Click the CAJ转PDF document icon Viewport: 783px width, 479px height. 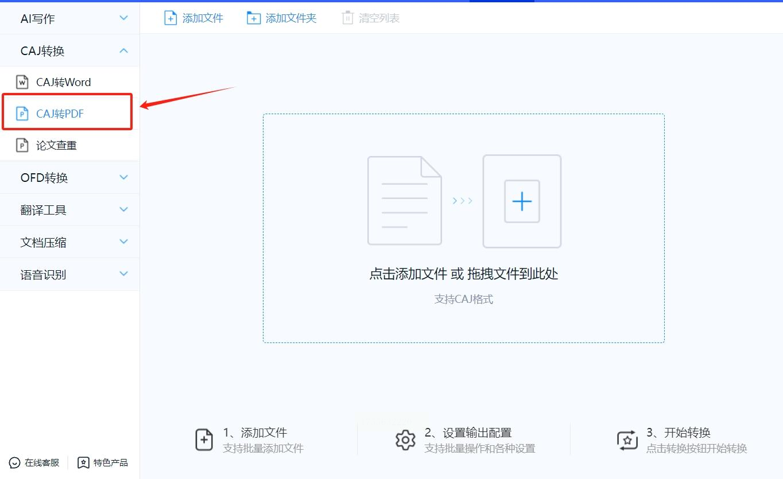coord(22,114)
